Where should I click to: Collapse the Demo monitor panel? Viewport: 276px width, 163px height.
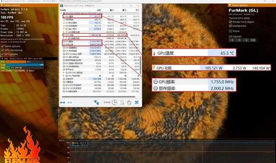(x=2, y=5)
